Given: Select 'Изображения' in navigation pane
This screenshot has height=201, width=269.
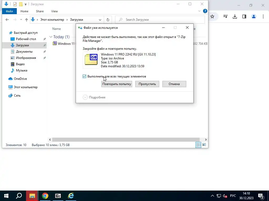Looking at the screenshot, I should point(26,58).
